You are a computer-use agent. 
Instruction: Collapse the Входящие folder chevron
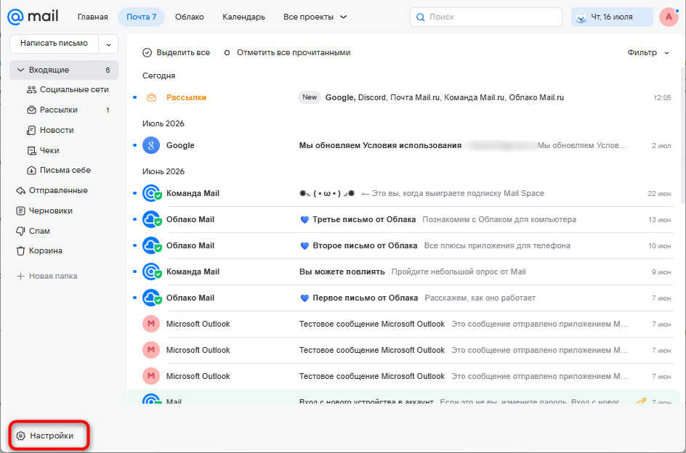[20, 70]
